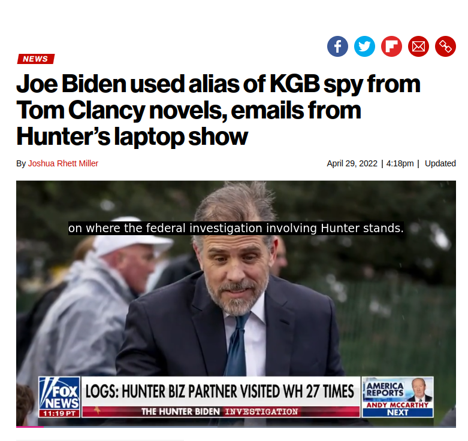Email the article using the envelope icon
Image resolution: width=468 pixels, height=441 pixels.
coord(418,47)
